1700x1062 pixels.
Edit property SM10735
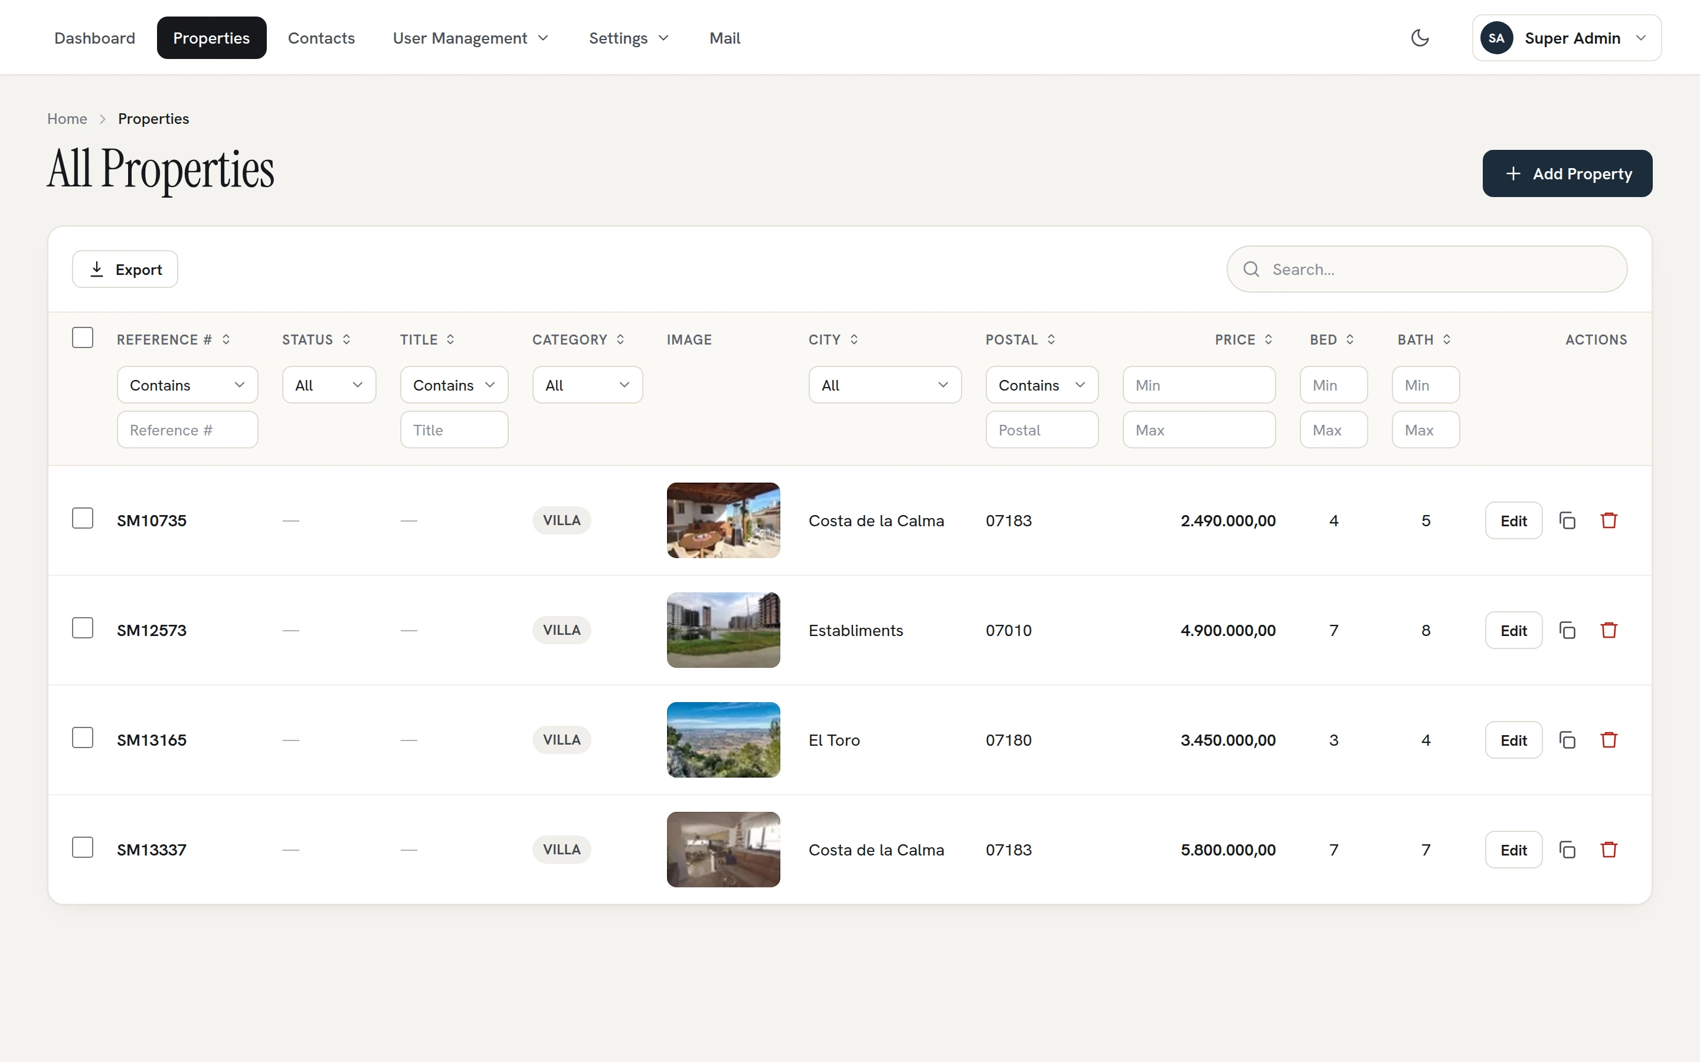(1513, 520)
